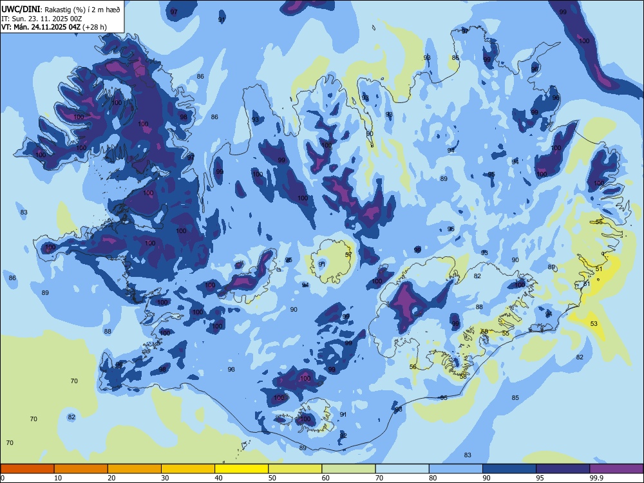Click the 70–80 pale blue legend swatch
The height and width of the screenshot is (483, 644).
(x=402, y=469)
